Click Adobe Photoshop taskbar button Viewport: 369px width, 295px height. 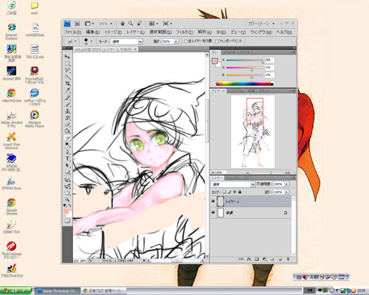[58, 291]
